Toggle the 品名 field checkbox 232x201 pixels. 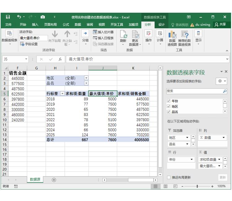point(169,112)
